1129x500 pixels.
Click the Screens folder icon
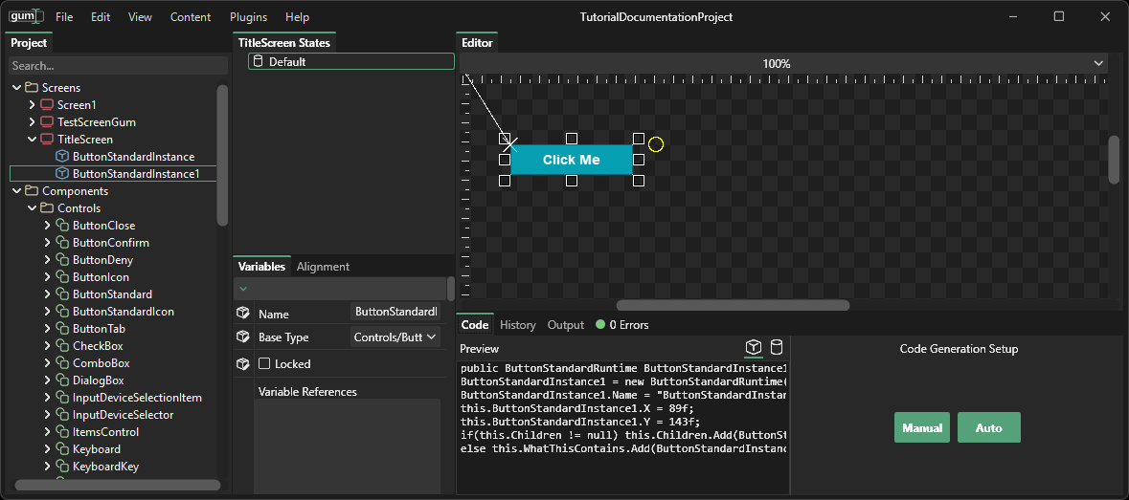(32, 88)
